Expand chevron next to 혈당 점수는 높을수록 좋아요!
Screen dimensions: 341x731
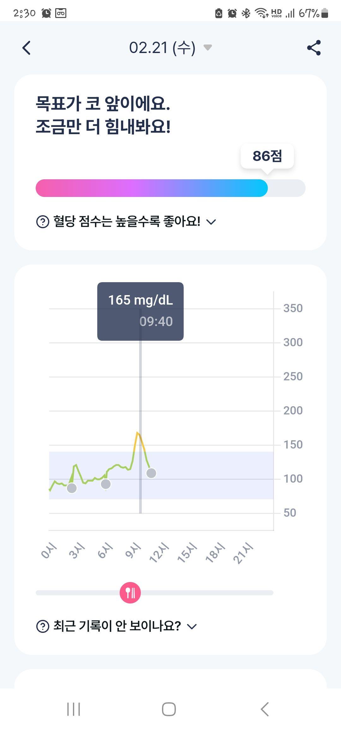coord(211,222)
